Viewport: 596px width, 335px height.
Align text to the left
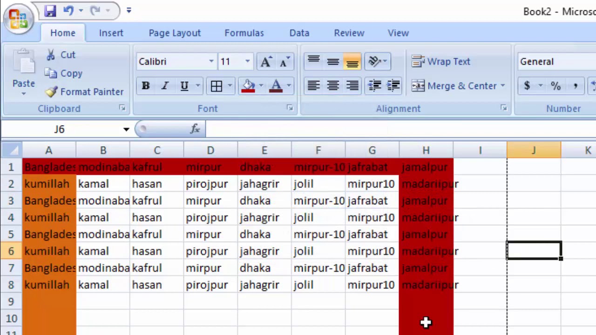313,86
